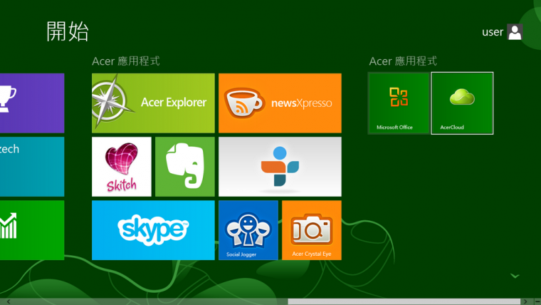
Task: Open the purple trophy tile
Action: 31,103
